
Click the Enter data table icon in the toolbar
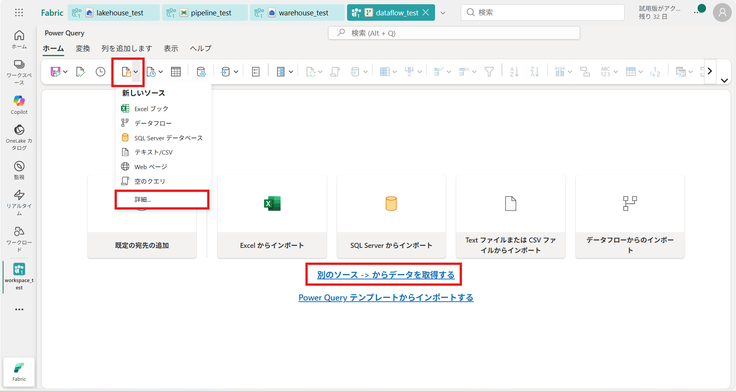176,72
